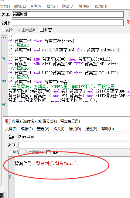Open 文件(F) menu in 背离判断 window

pos(5,6)
